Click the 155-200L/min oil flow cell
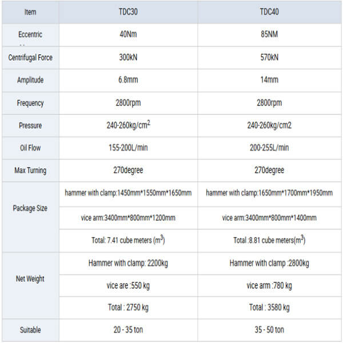The image size is (343, 343). point(127,148)
